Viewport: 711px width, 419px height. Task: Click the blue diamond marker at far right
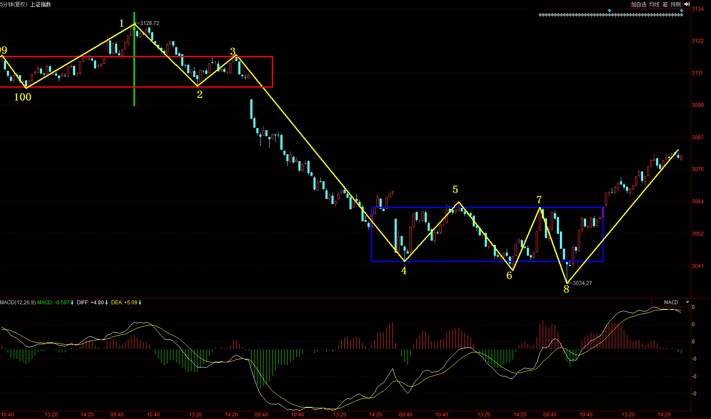tap(681, 10)
